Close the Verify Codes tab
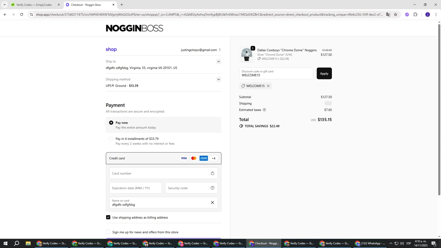Viewport: 441px width, 248px height. (x=59, y=5)
